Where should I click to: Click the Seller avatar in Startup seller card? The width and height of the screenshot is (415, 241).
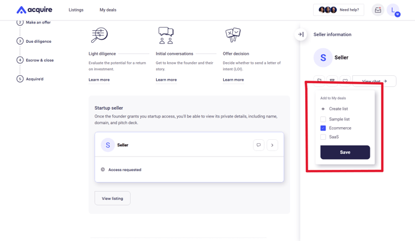click(108, 145)
